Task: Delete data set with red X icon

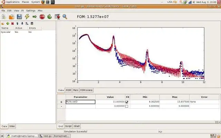Action: coord(12,23)
